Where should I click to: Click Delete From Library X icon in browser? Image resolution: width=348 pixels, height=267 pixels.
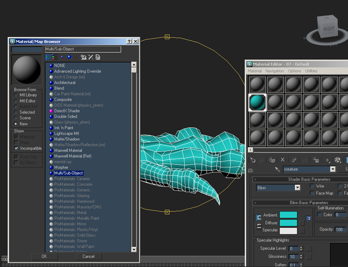91,57
